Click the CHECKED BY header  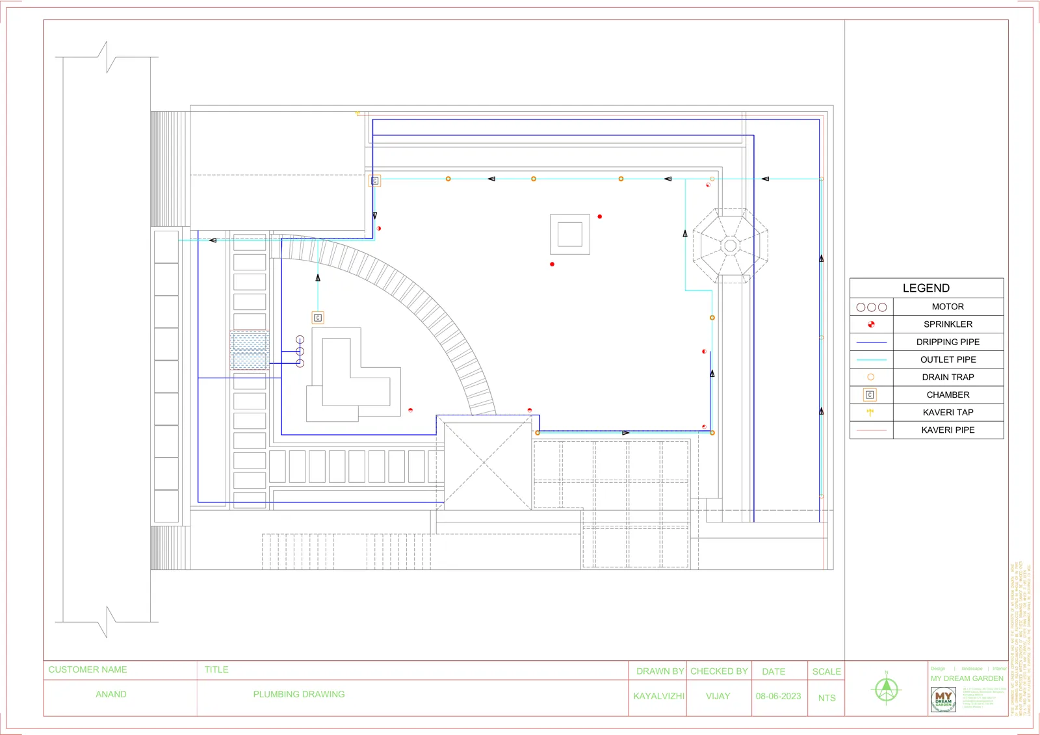pyautogui.click(x=719, y=671)
